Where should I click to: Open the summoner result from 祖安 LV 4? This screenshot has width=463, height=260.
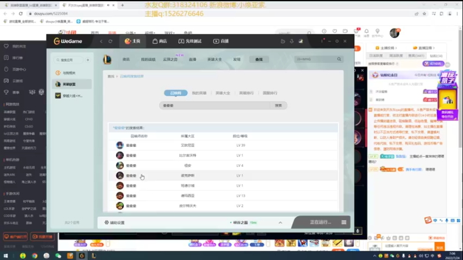[223, 165]
